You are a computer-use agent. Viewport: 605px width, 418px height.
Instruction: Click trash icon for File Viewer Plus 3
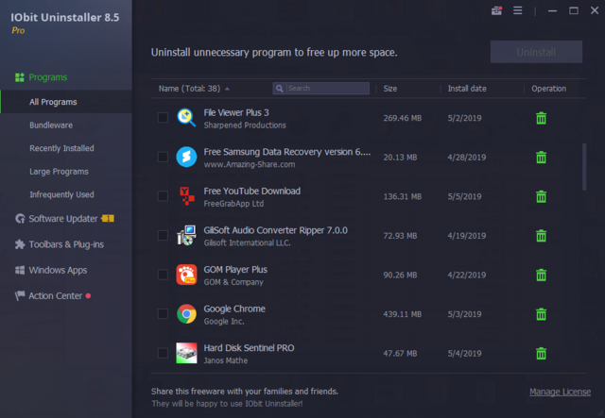coord(541,118)
